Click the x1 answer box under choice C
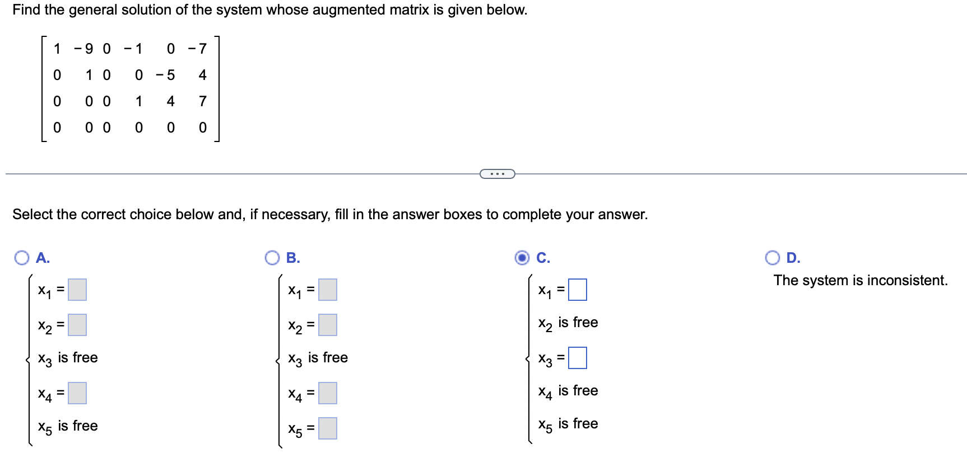The height and width of the screenshot is (463, 967). coord(577,290)
